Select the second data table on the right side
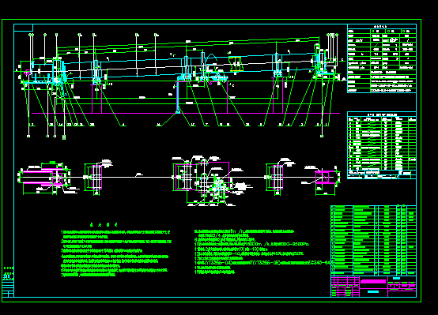The height and width of the screenshot is (315, 438). 382,145
